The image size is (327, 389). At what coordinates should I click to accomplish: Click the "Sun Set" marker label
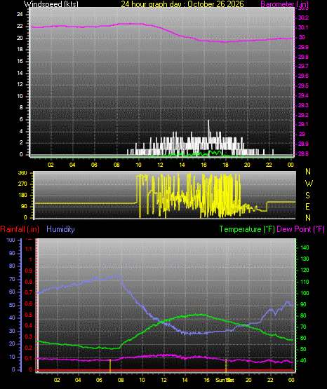225,380
